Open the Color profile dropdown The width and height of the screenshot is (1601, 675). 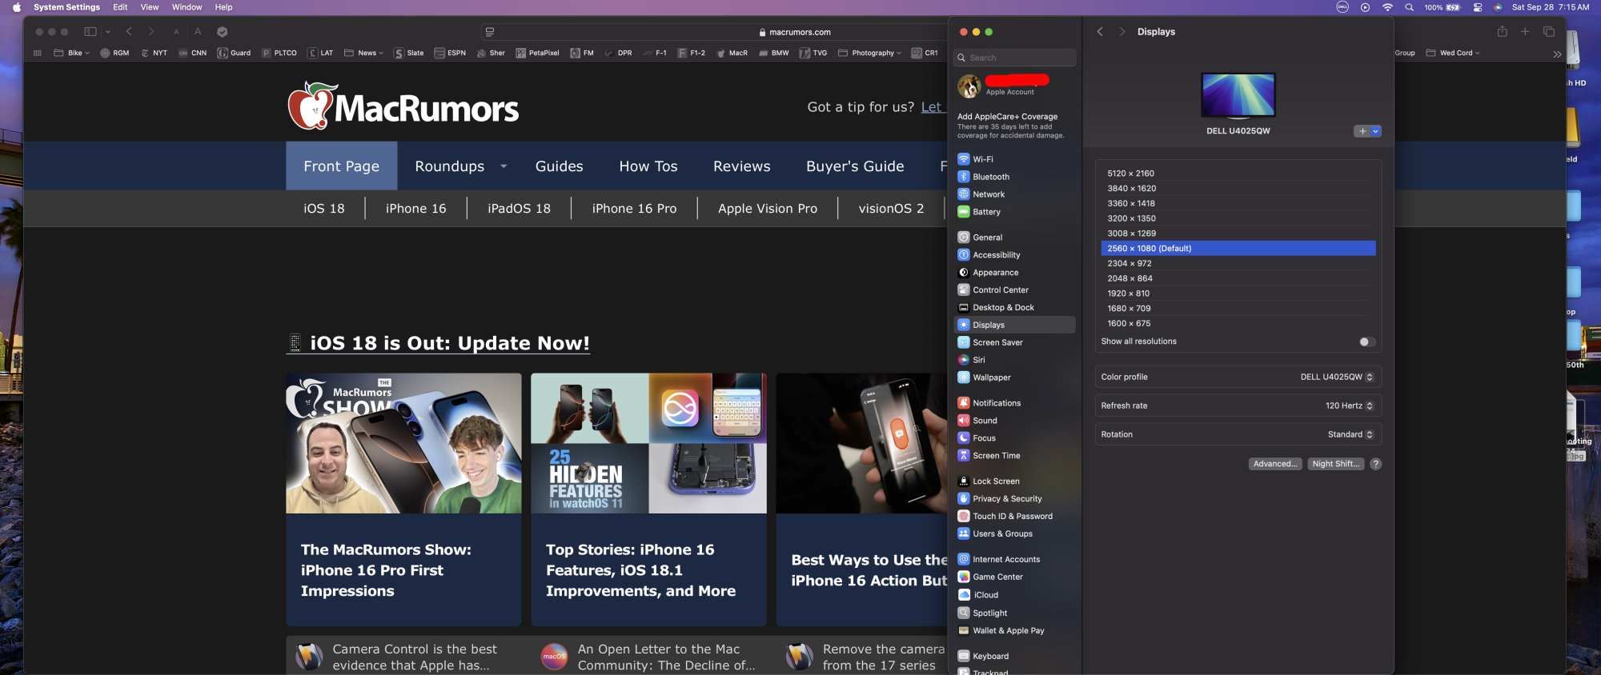tap(1337, 377)
